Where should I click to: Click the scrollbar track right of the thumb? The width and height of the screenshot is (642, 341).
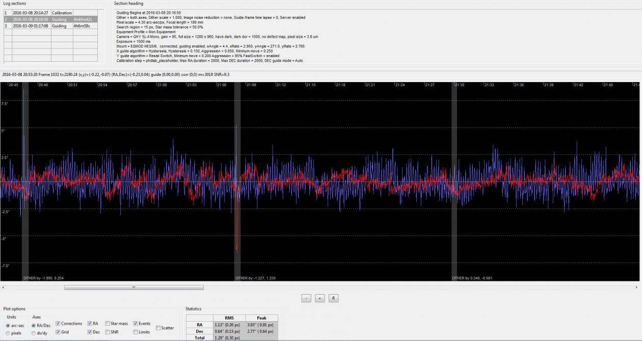coord(418,287)
